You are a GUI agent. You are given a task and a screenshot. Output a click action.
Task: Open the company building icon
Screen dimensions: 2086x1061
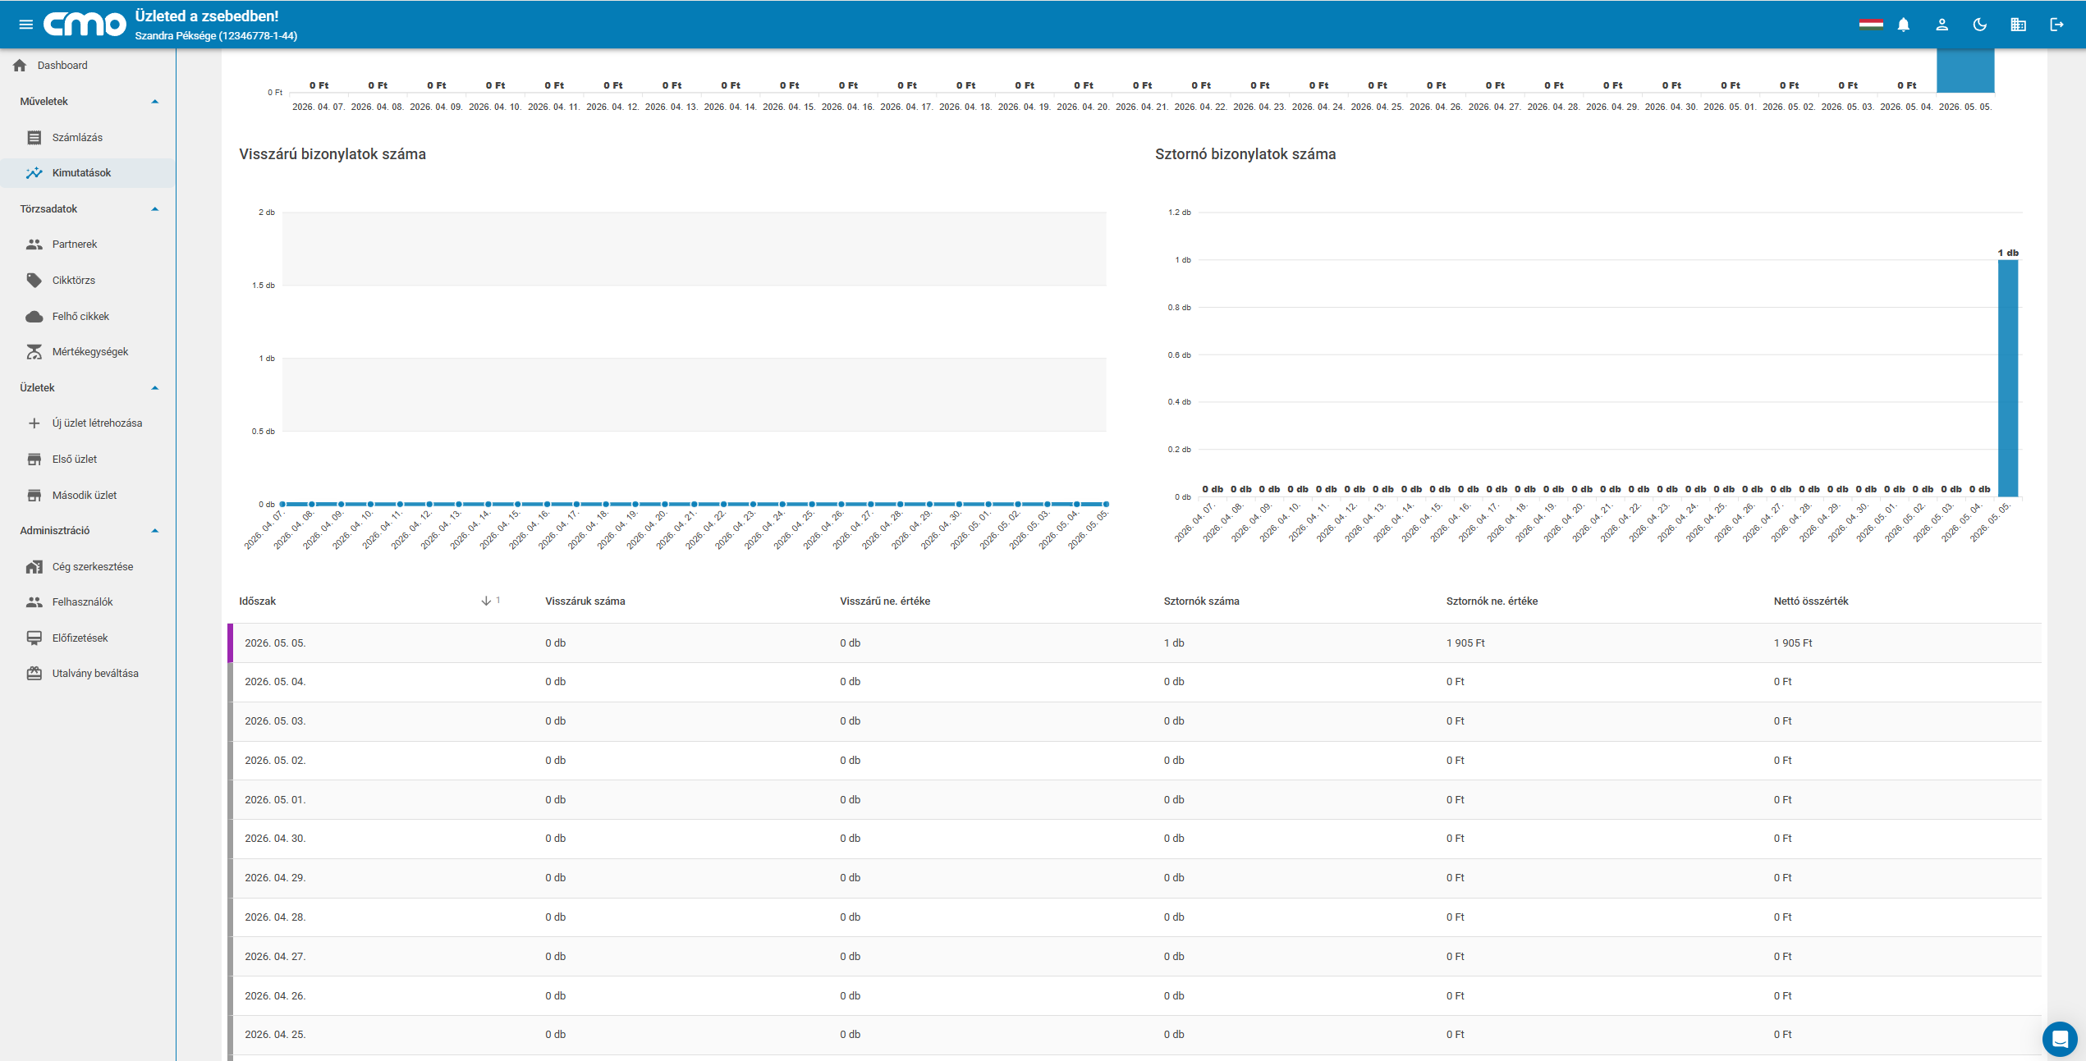(x=2018, y=25)
